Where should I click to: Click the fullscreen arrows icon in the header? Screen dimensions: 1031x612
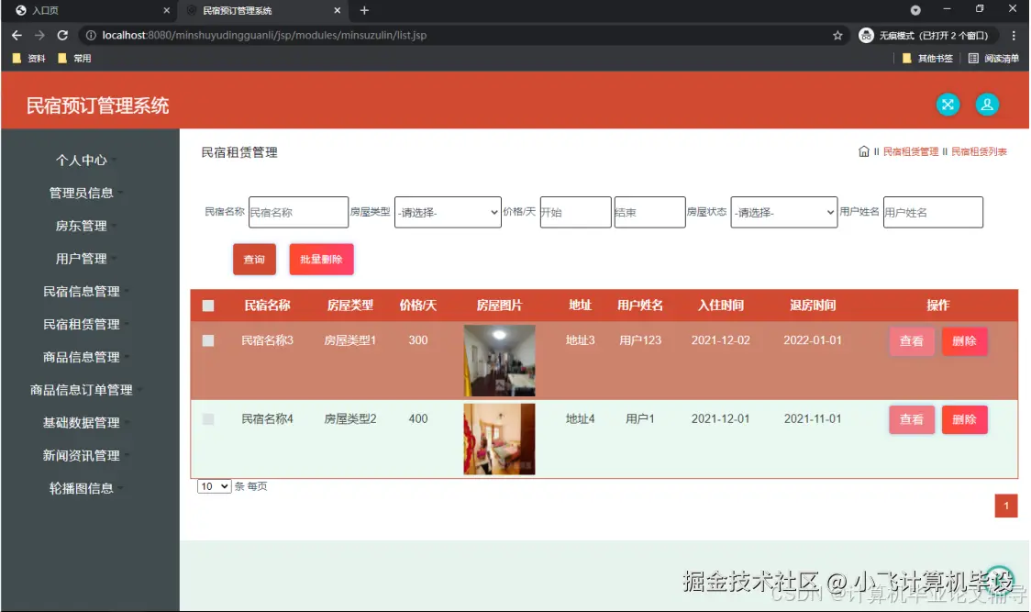(x=948, y=105)
